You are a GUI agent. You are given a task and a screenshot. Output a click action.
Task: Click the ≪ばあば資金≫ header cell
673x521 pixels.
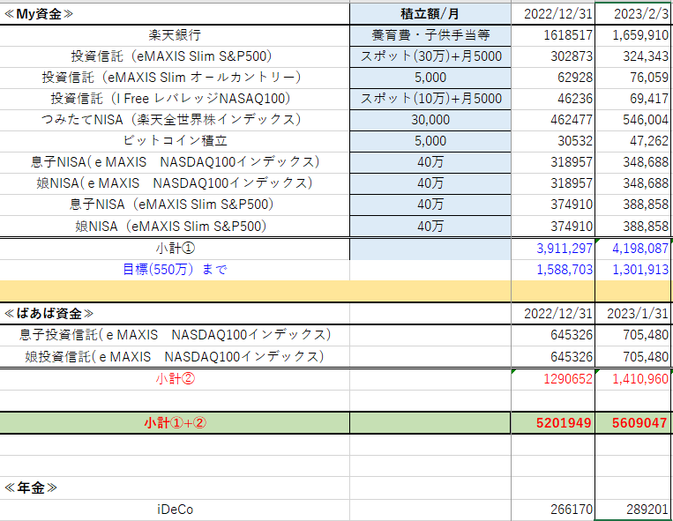(175, 314)
